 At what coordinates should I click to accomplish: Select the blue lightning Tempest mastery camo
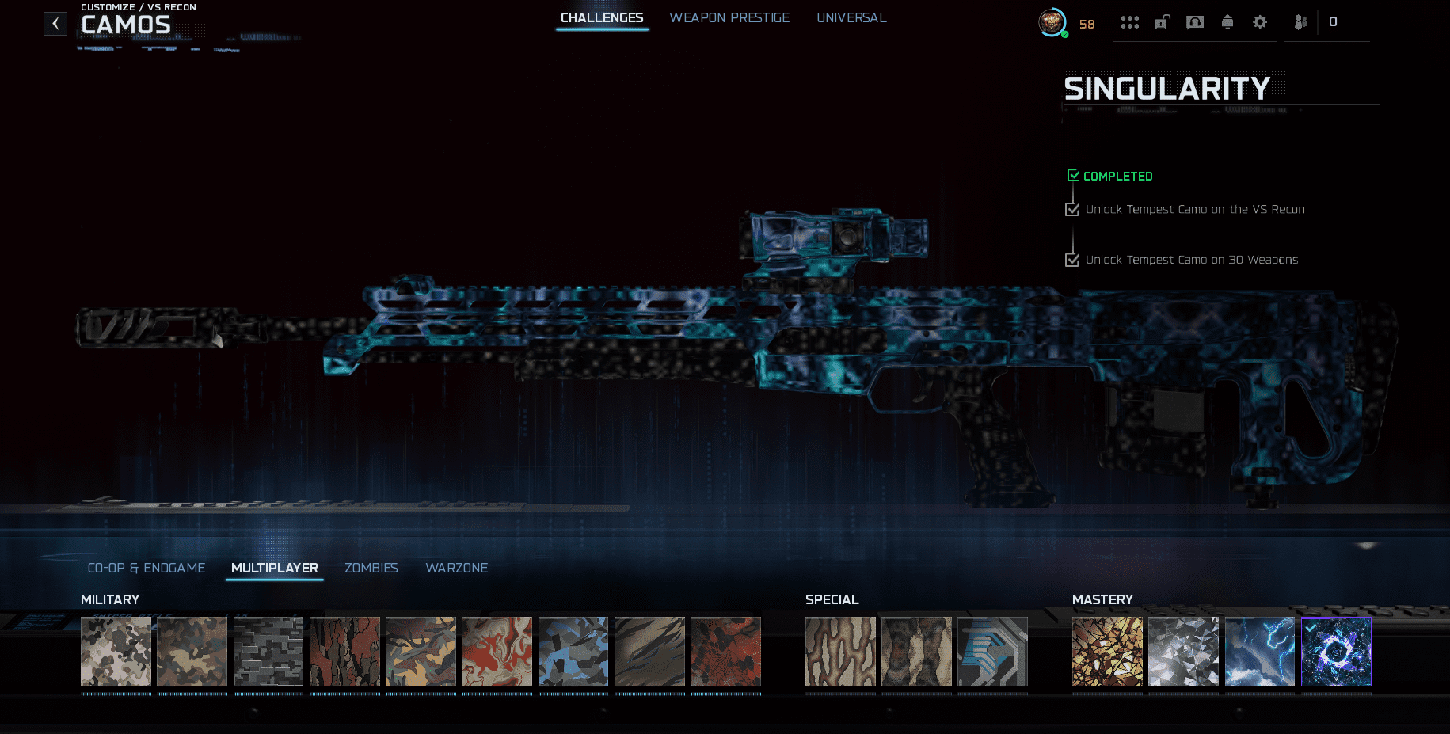[1259, 652]
